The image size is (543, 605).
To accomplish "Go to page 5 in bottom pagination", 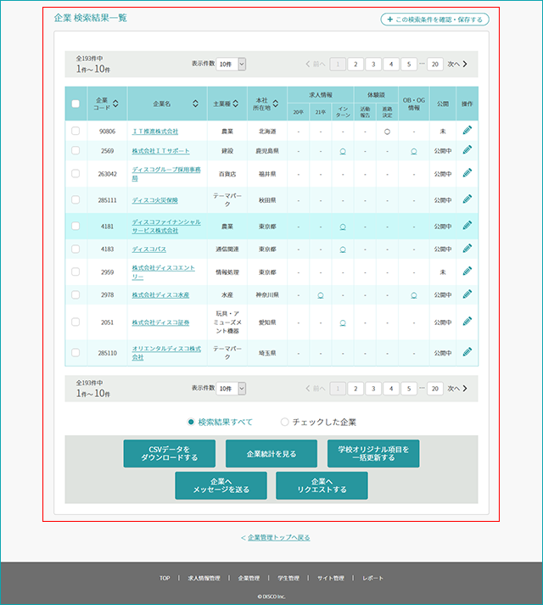I will point(409,389).
